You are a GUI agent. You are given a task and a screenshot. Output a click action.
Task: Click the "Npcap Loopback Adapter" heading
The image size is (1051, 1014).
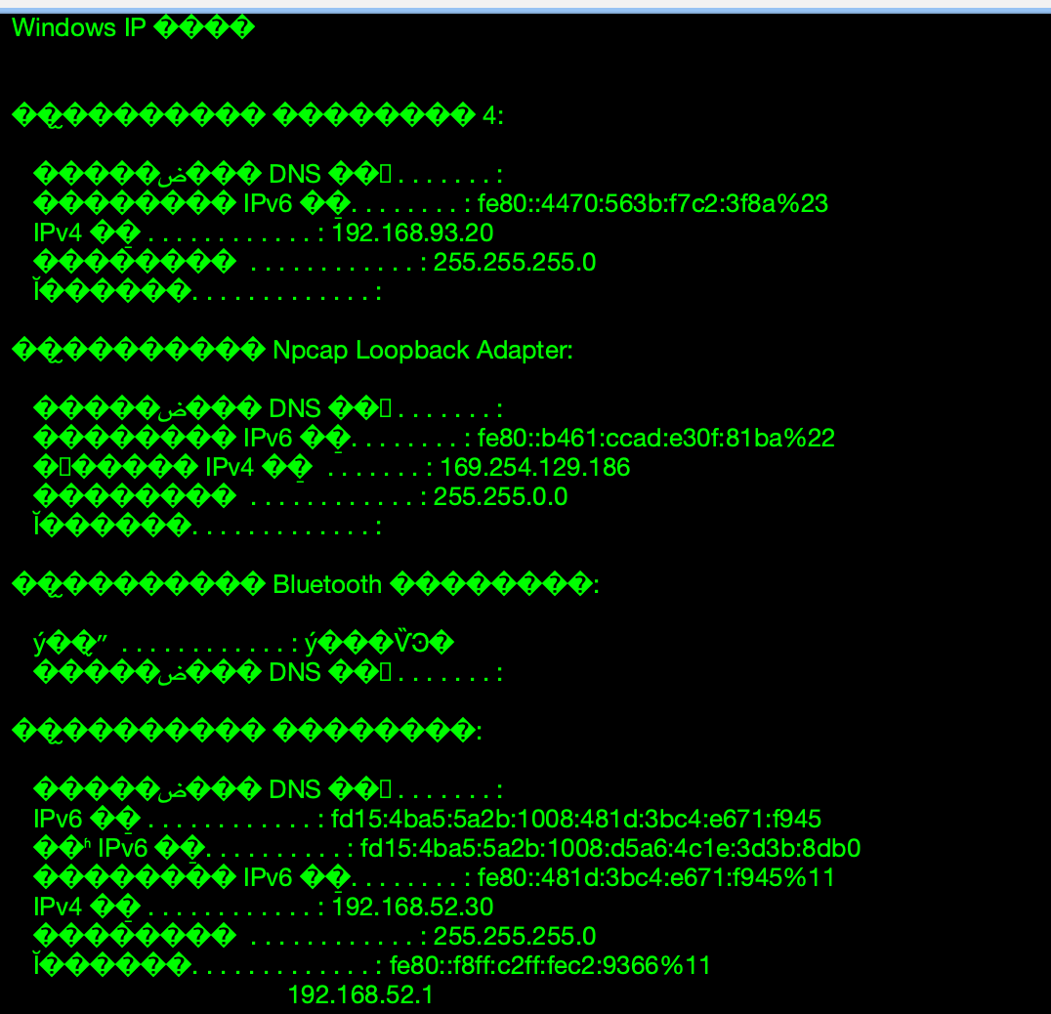(422, 351)
